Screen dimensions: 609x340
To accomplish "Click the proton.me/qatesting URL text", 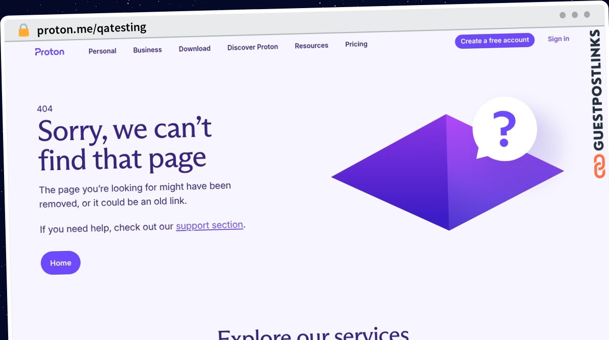I will [x=92, y=29].
